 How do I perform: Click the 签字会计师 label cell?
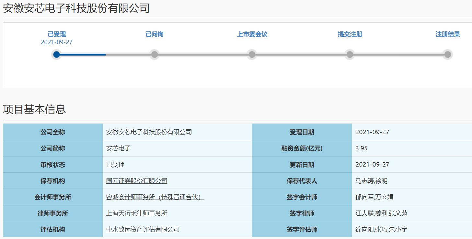click(x=302, y=197)
